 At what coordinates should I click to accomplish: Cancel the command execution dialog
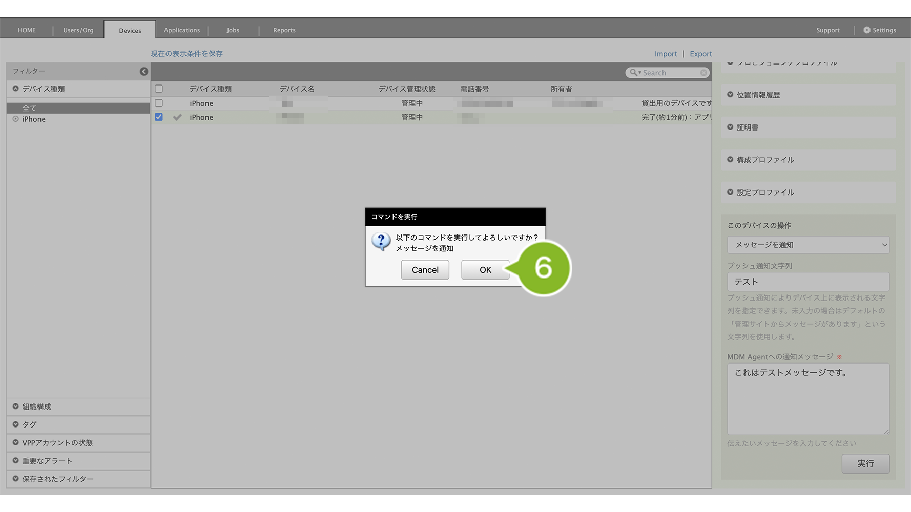425,270
